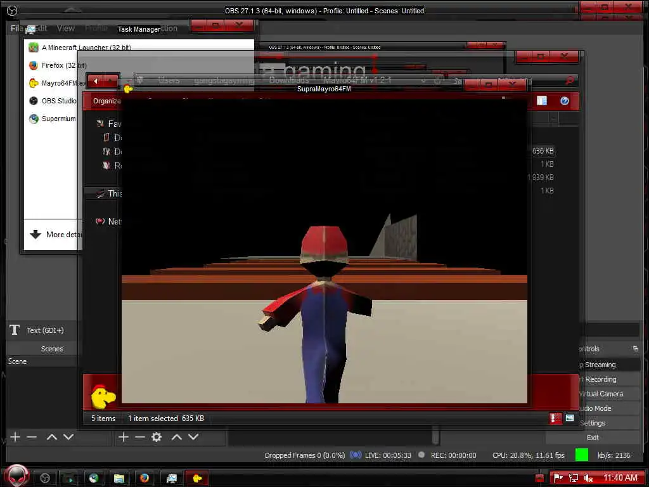The image size is (649, 487).
Task: Add a scene with the Scenes plus button
Action: pyautogui.click(x=15, y=437)
